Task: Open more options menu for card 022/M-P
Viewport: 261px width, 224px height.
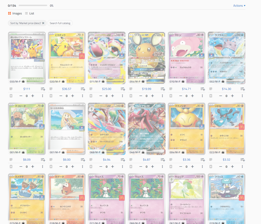Action: point(242,167)
